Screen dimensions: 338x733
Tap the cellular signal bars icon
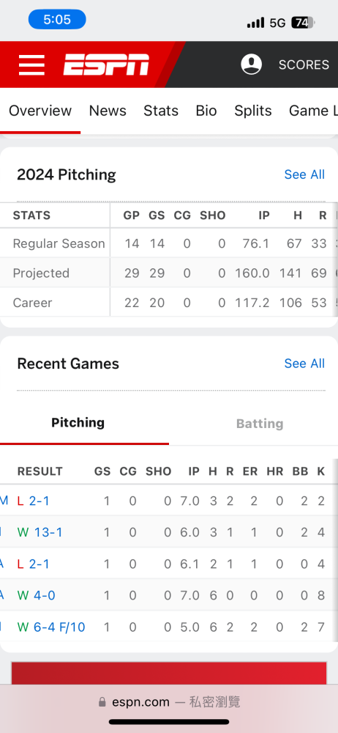(x=255, y=23)
